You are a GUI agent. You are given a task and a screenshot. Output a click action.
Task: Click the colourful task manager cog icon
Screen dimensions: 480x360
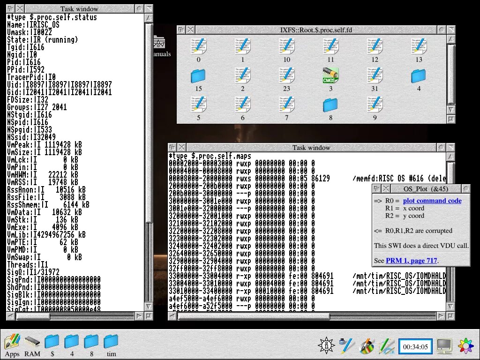coord(466,346)
